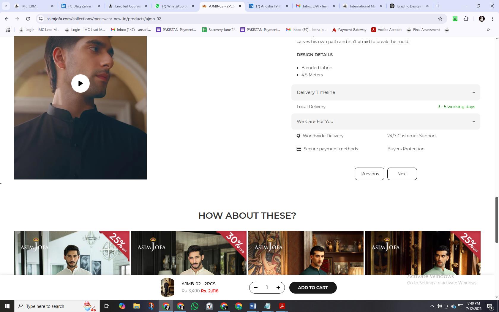Select the '3 - 5 working days' text
Screen dimensions: 499x312
point(457,107)
